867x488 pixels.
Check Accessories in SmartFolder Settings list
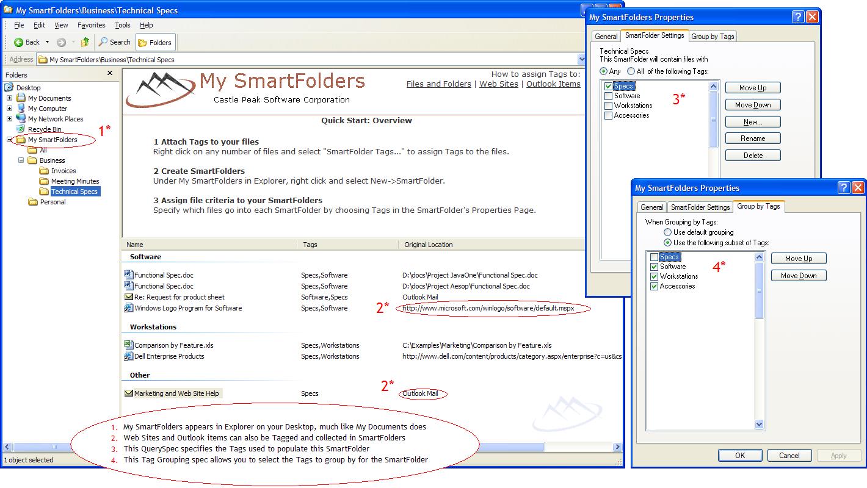(x=608, y=115)
